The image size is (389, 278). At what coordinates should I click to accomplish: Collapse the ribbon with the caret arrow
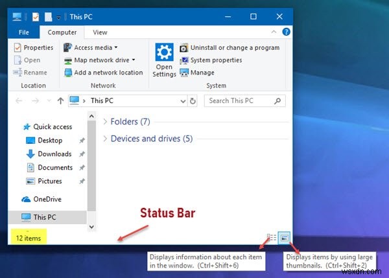[274, 32]
